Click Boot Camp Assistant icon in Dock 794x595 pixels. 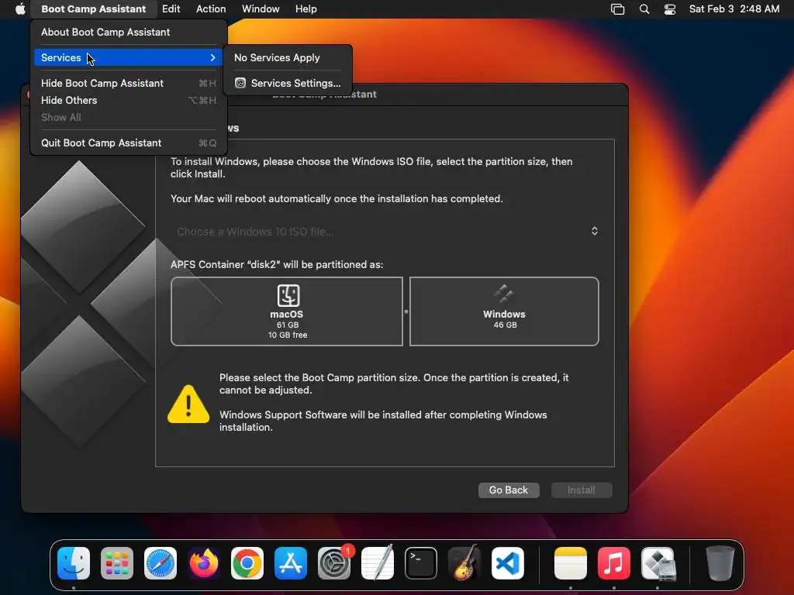tap(658, 562)
